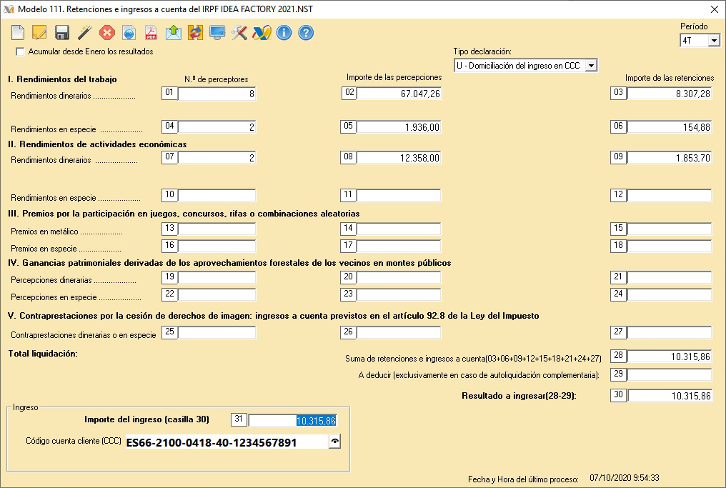Click field 13 Premios en metálico
Image resolution: width=726 pixels, height=488 pixels.
(217, 229)
